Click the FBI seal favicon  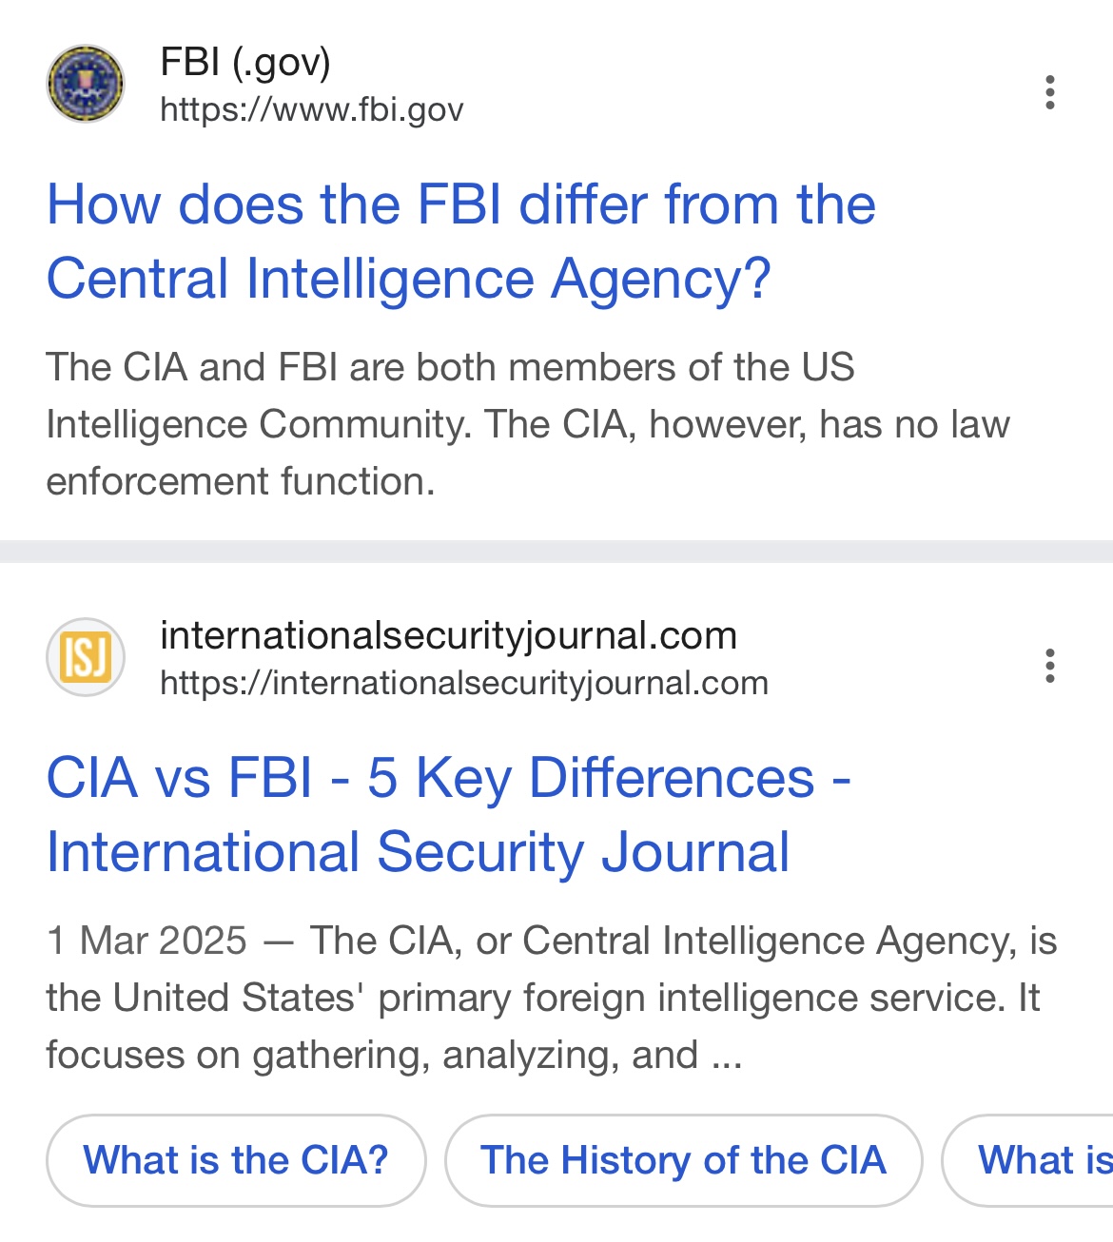tap(86, 84)
